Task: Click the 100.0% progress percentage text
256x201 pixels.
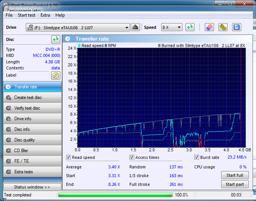Action: point(181,195)
